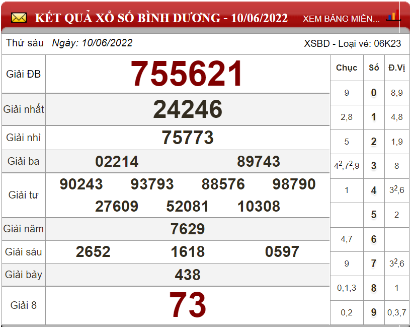412x327 pixels.
Task: Click the Giải sáu row label
Action: coord(23,252)
